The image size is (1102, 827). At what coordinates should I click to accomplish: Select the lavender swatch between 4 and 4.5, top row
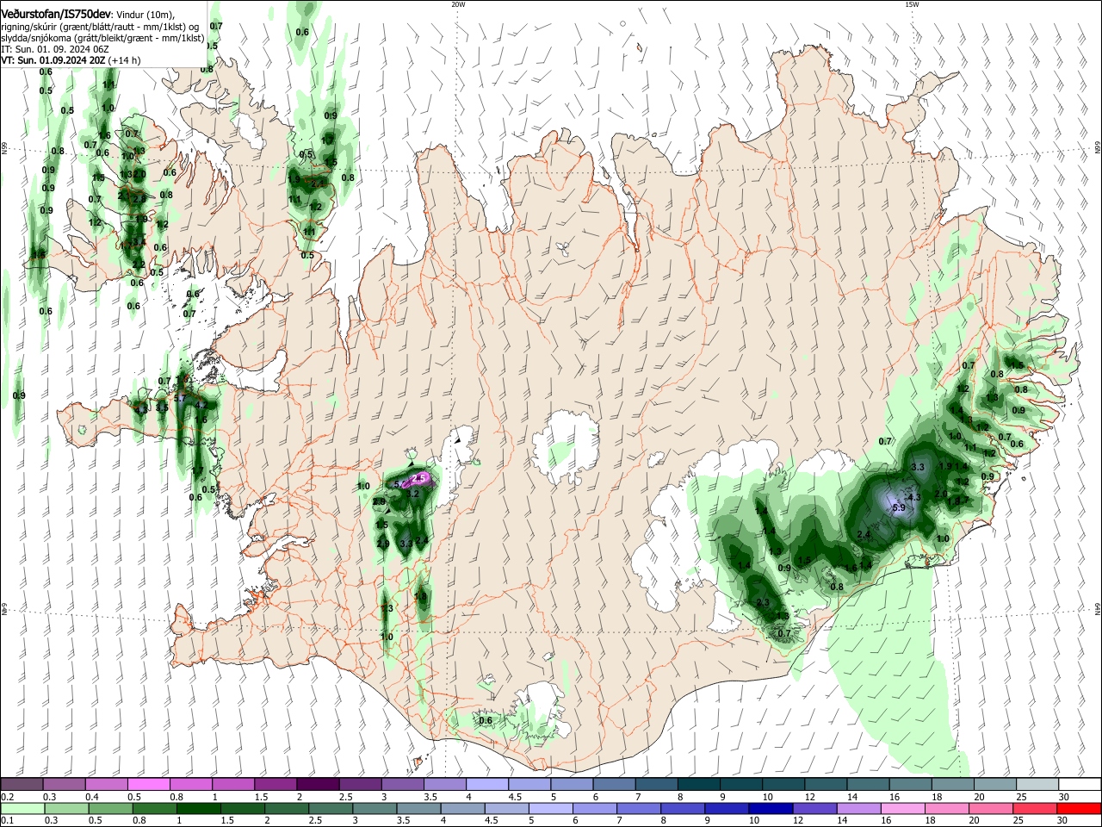pyautogui.click(x=486, y=784)
